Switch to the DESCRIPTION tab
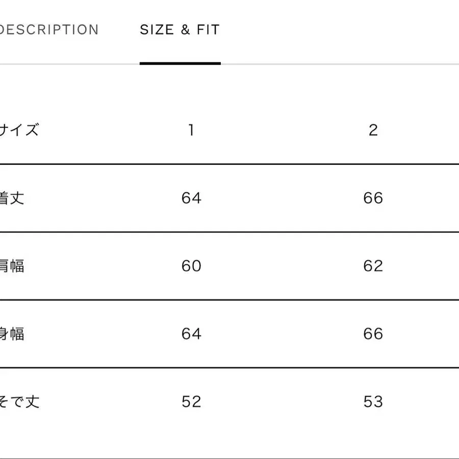Image resolution: width=459 pixels, height=459 pixels. click(49, 30)
